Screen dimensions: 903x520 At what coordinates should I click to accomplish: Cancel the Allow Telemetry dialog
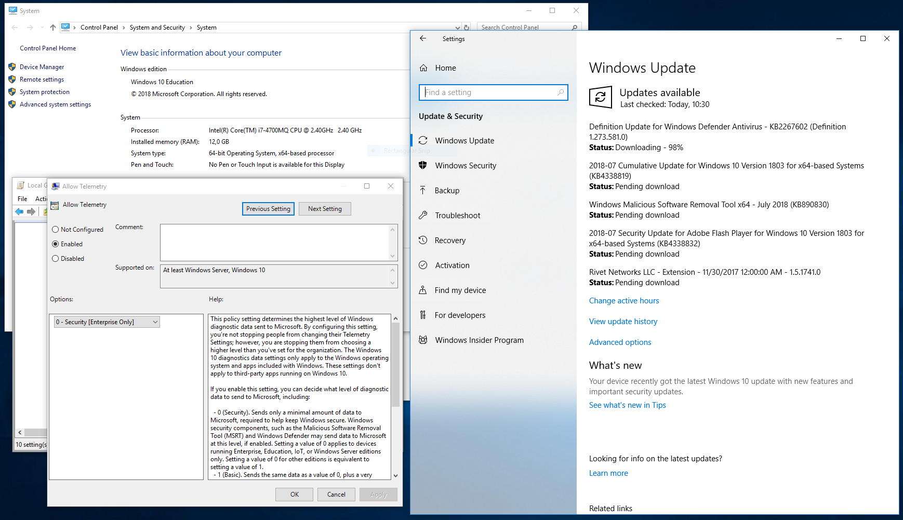point(336,495)
